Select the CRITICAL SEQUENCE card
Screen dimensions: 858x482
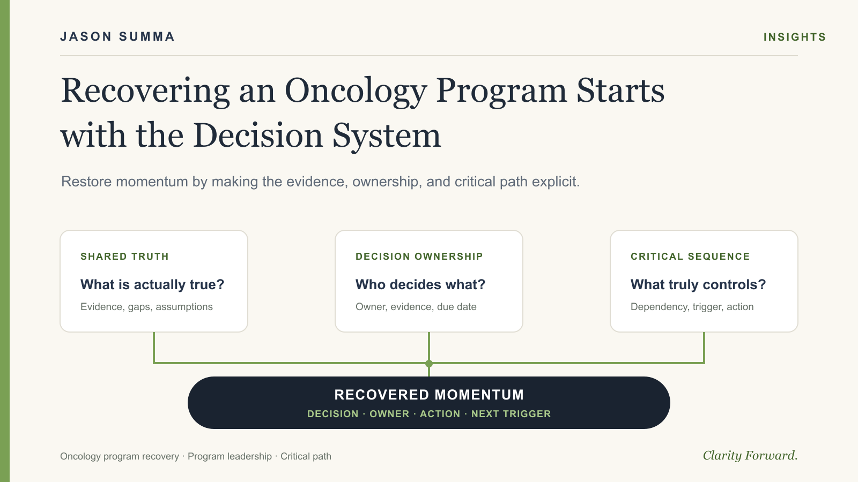tap(704, 281)
